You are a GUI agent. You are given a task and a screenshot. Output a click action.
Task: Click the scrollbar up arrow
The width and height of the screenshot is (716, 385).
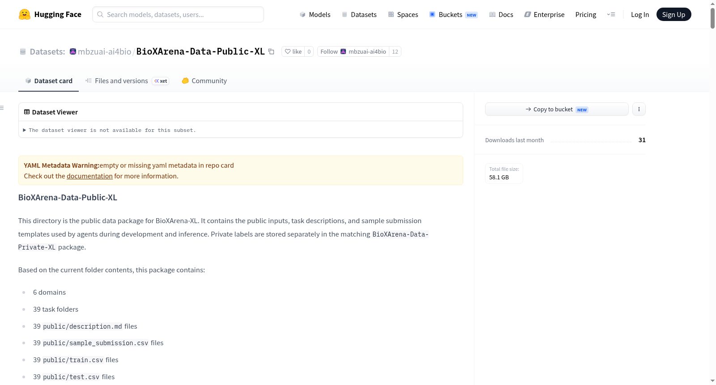tap(712, 4)
